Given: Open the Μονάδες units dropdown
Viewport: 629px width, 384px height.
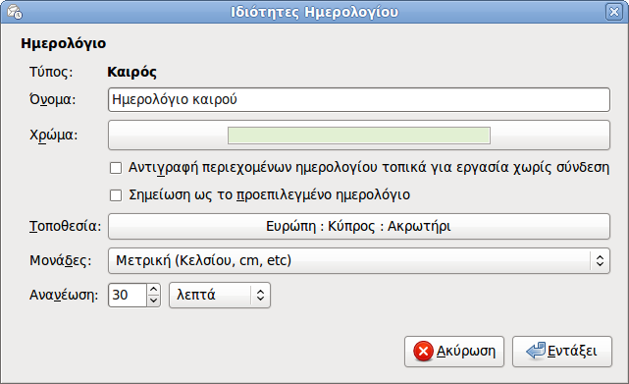Looking at the screenshot, I should [359, 260].
